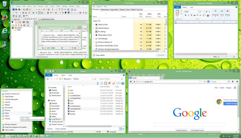
Task: Click the WordPad zoom slider handle
Action: point(226,57)
